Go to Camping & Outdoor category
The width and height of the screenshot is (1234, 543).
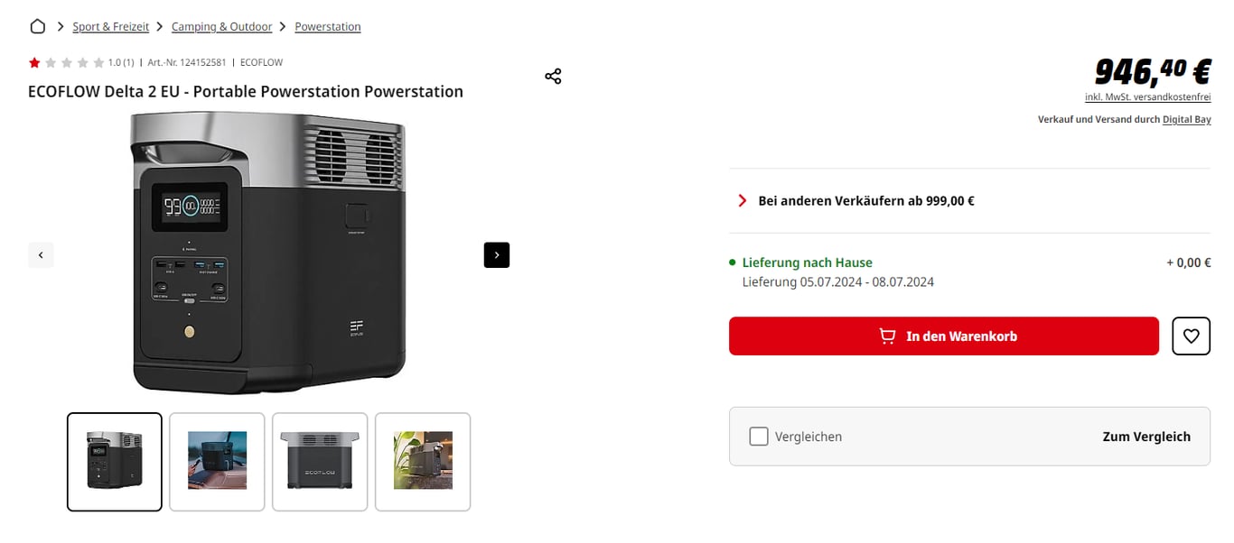coord(221,27)
